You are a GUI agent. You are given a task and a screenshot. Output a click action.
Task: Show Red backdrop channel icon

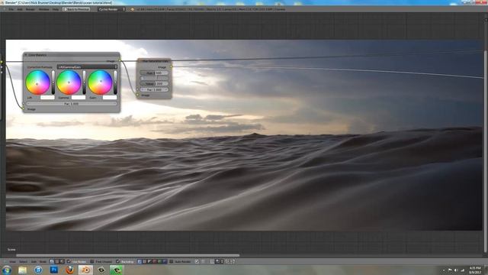click(154, 261)
